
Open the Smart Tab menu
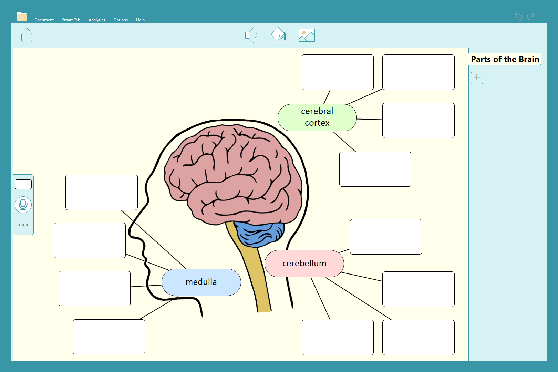[71, 20]
